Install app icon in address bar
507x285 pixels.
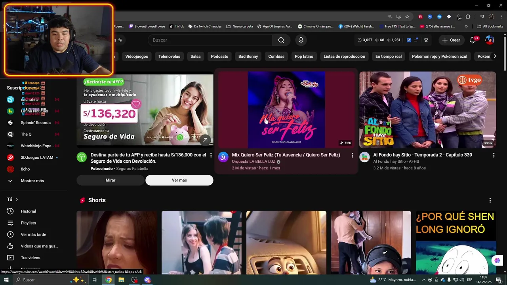(398, 17)
